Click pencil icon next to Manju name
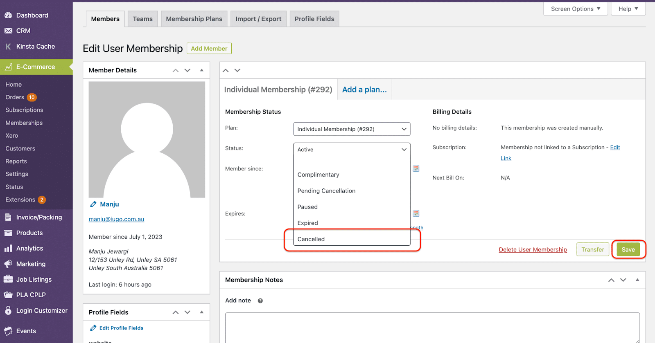The image size is (655, 343). [x=93, y=204]
